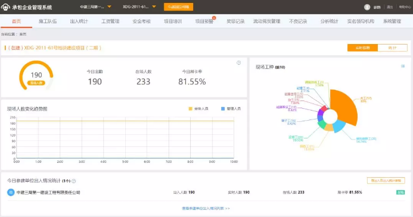Click the export attendance statistics table button
413x217 pixels.
pos(386,181)
